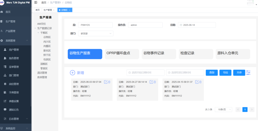
Task: Delete the 2025-04-15 09:51:37 record
Action: pos(200,82)
